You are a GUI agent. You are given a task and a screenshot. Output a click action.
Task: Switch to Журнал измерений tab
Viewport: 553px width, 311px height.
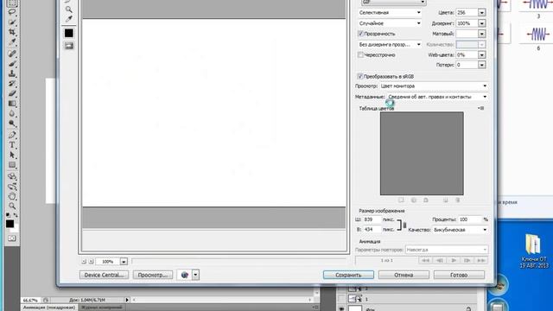click(102, 308)
